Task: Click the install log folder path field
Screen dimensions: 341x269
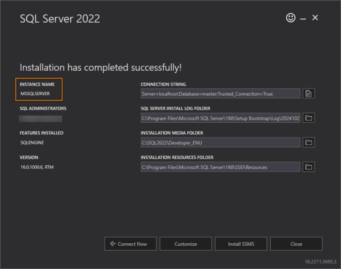Action: click(x=220, y=118)
